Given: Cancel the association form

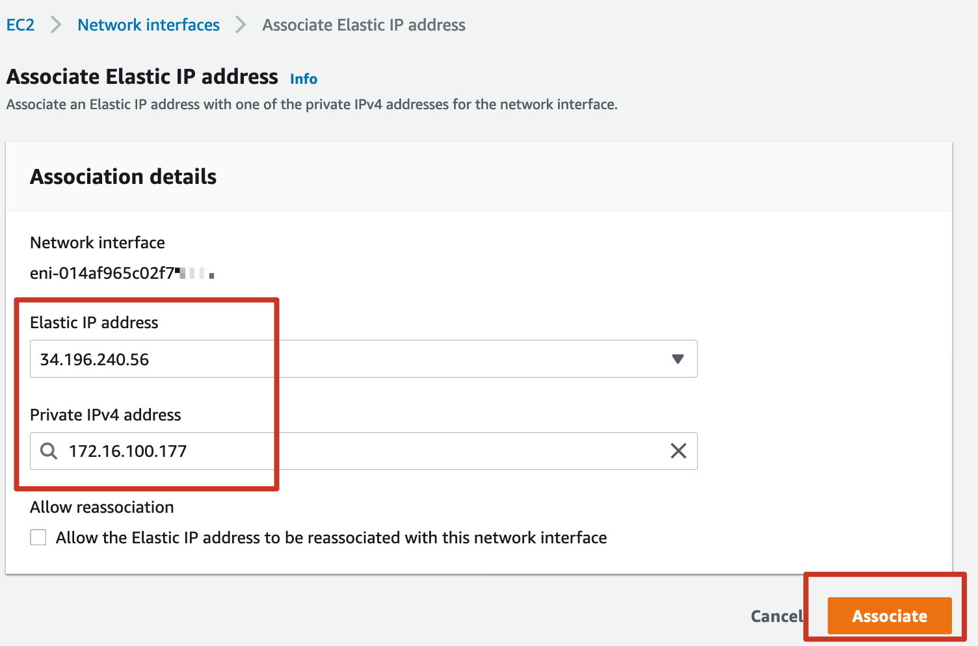Looking at the screenshot, I should (777, 616).
